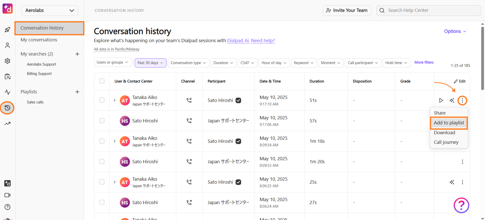Image resolution: width=485 pixels, height=220 pixels.
Task: Open the Need help? link
Action: pyautogui.click(x=263, y=41)
